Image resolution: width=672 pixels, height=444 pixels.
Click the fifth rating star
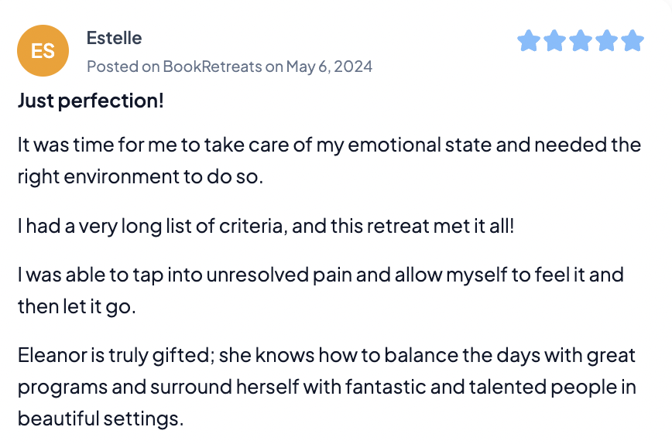(633, 41)
